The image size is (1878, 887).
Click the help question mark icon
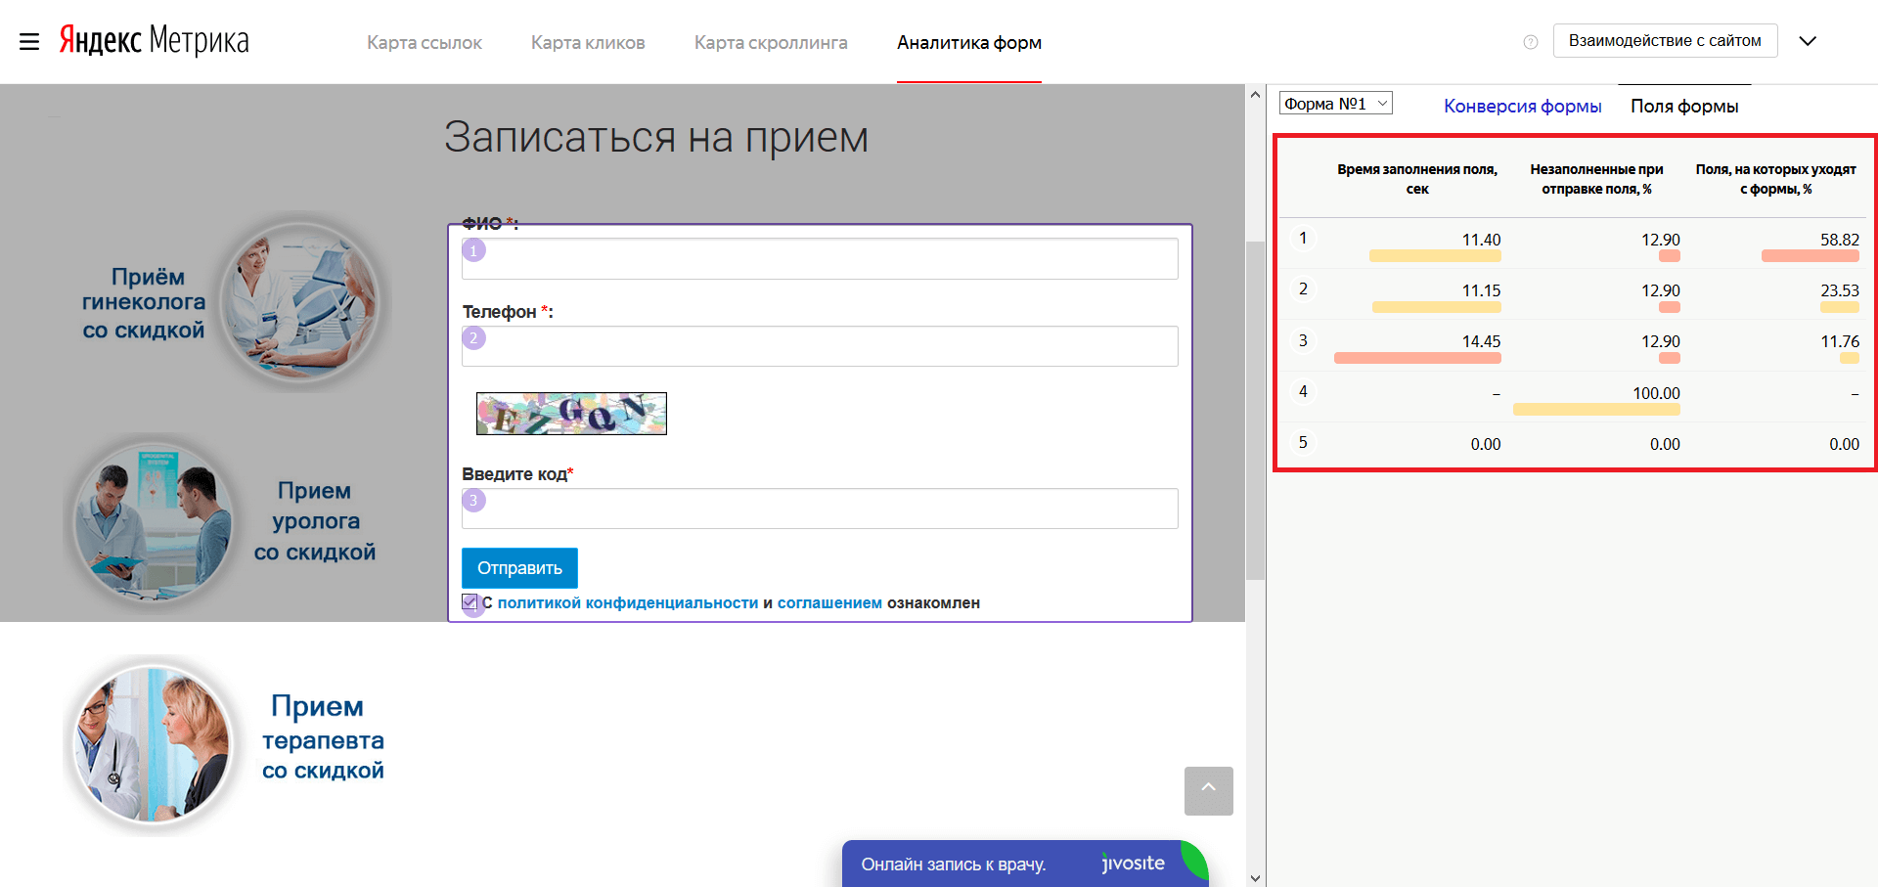coord(1531,42)
